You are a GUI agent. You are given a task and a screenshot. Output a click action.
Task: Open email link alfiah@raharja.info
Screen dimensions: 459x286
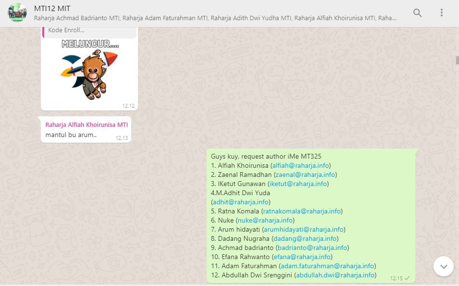300,165
